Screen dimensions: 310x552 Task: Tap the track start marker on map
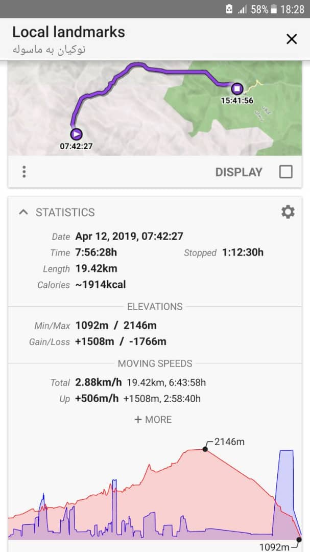(76, 134)
